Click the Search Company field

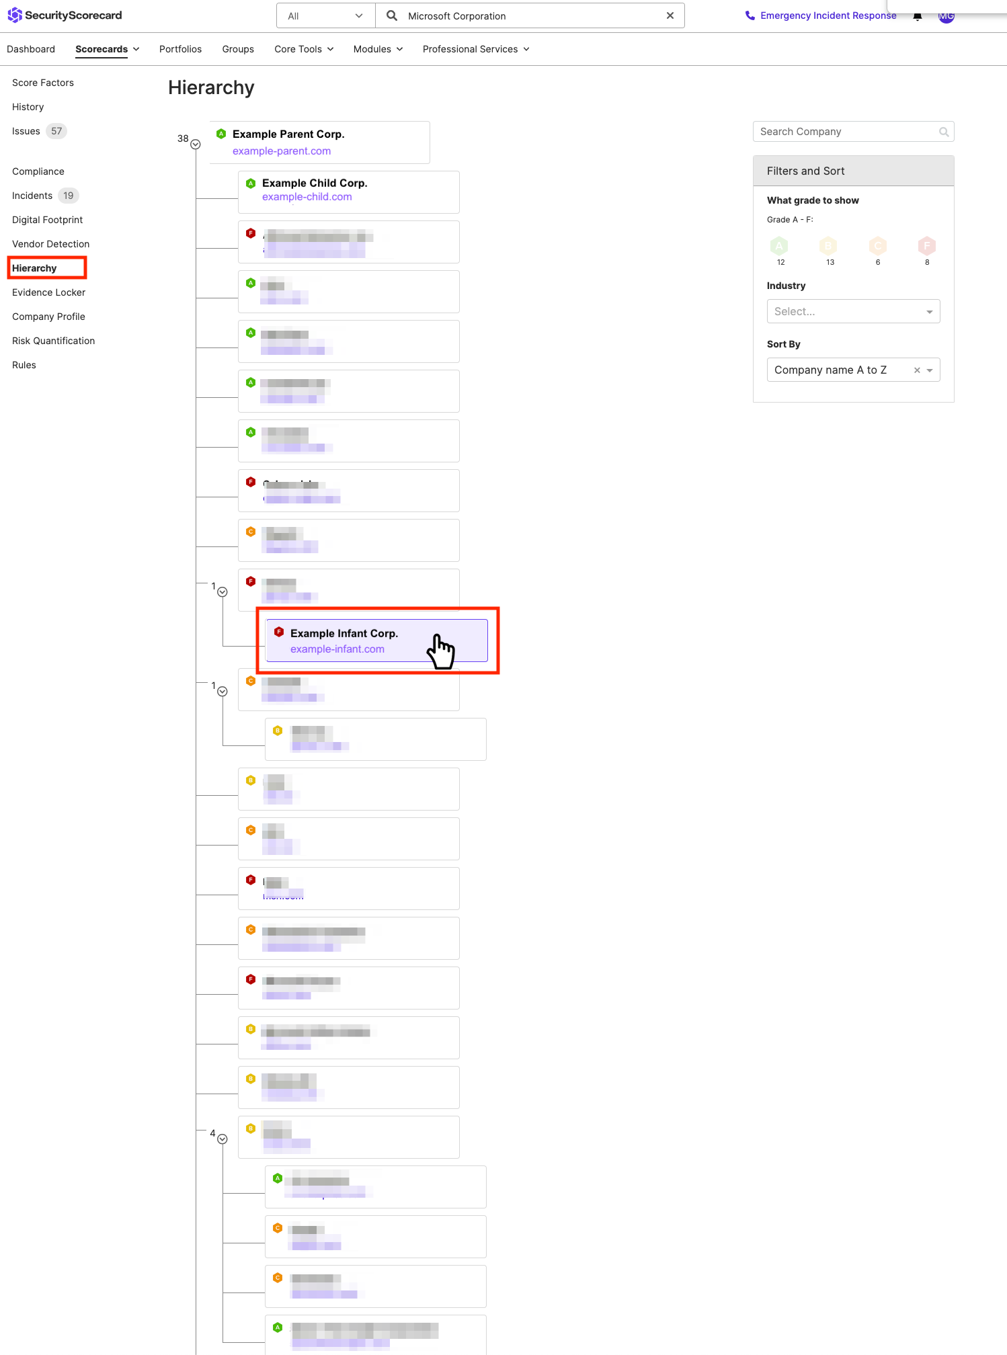[x=854, y=132]
